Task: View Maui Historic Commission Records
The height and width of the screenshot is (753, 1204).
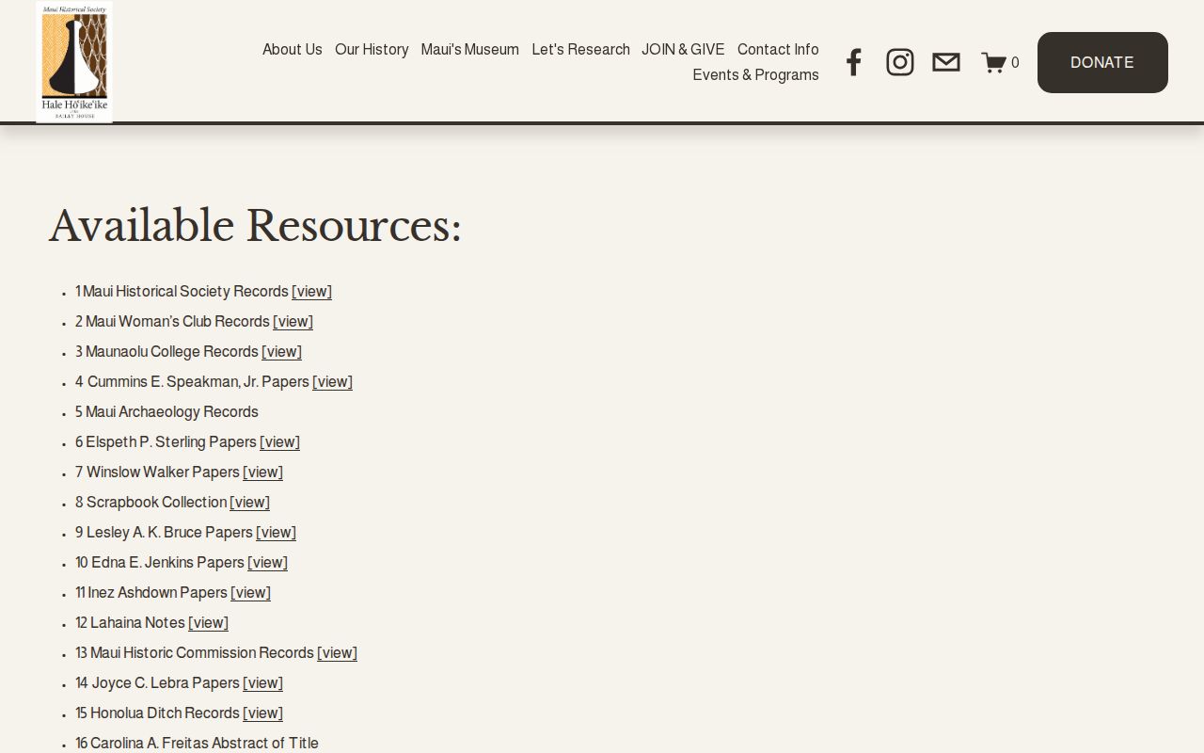Action: coord(337,653)
